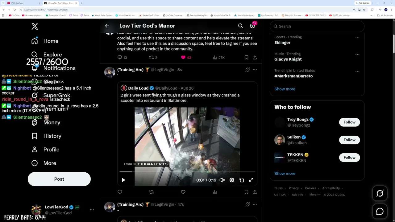Viewport: 395px width, 222px height.
Task: Open Grok icon on LegitVirgin 8s post
Action: pyautogui.click(x=247, y=70)
